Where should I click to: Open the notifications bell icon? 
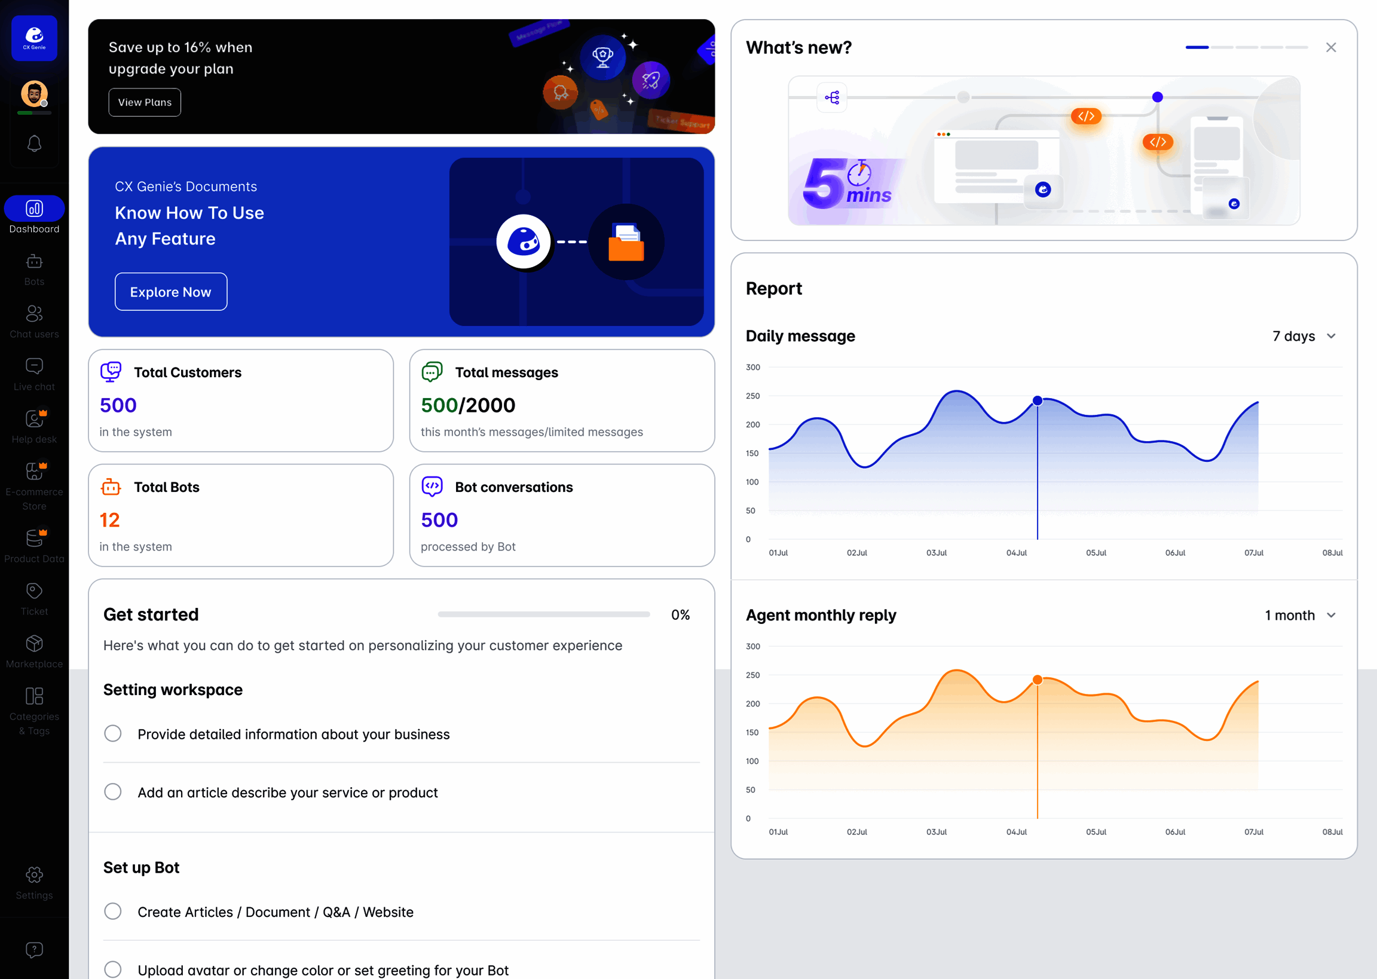34,143
